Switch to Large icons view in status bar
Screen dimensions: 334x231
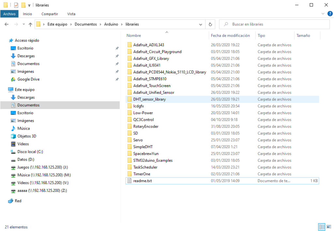(329, 227)
